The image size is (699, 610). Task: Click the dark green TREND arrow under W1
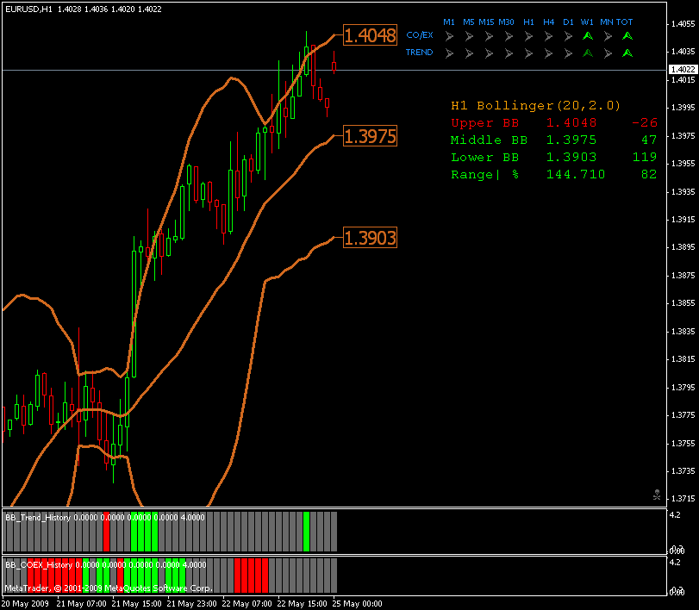(x=588, y=53)
